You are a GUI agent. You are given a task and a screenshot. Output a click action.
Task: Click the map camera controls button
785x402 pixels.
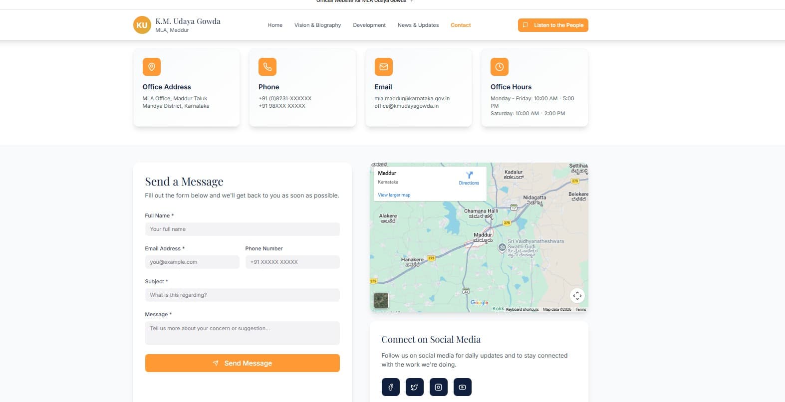(x=577, y=296)
